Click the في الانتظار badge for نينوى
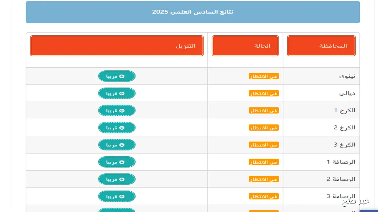The height and width of the screenshot is (212, 378). click(264, 76)
